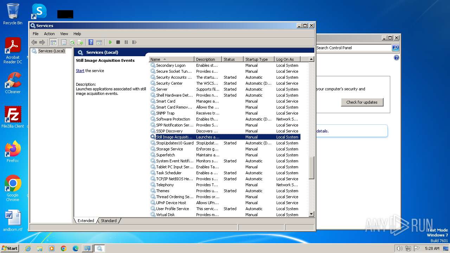Select the SNMP Trap service row
This screenshot has width=450, height=253.
[225, 113]
